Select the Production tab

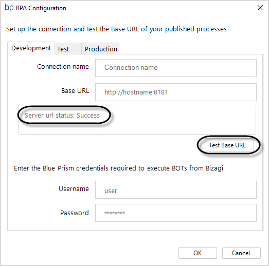pyautogui.click(x=100, y=49)
